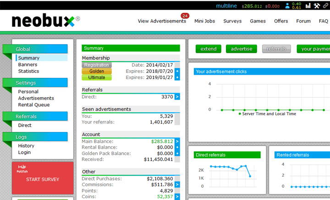
Task: Click the $0.000 balance in top bar
Action: [x=272, y=6]
